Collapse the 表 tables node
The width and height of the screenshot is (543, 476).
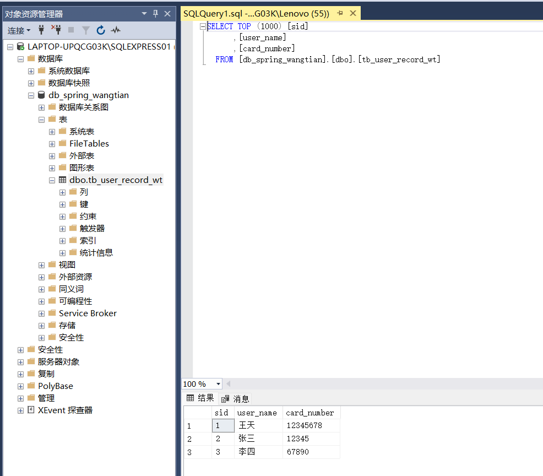[x=41, y=120]
